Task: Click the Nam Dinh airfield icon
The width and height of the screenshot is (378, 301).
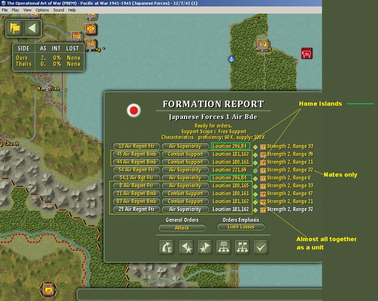Action: (x=47, y=86)
